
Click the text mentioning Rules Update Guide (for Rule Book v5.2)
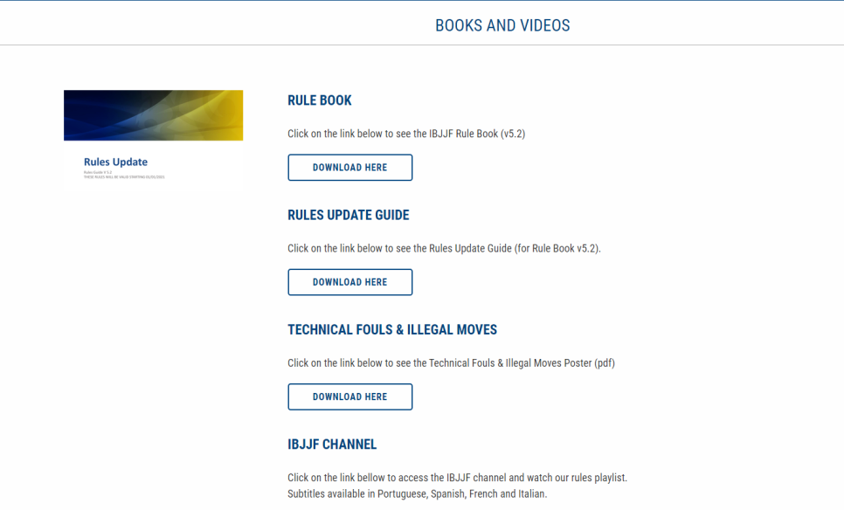click(x=444, y=248)
